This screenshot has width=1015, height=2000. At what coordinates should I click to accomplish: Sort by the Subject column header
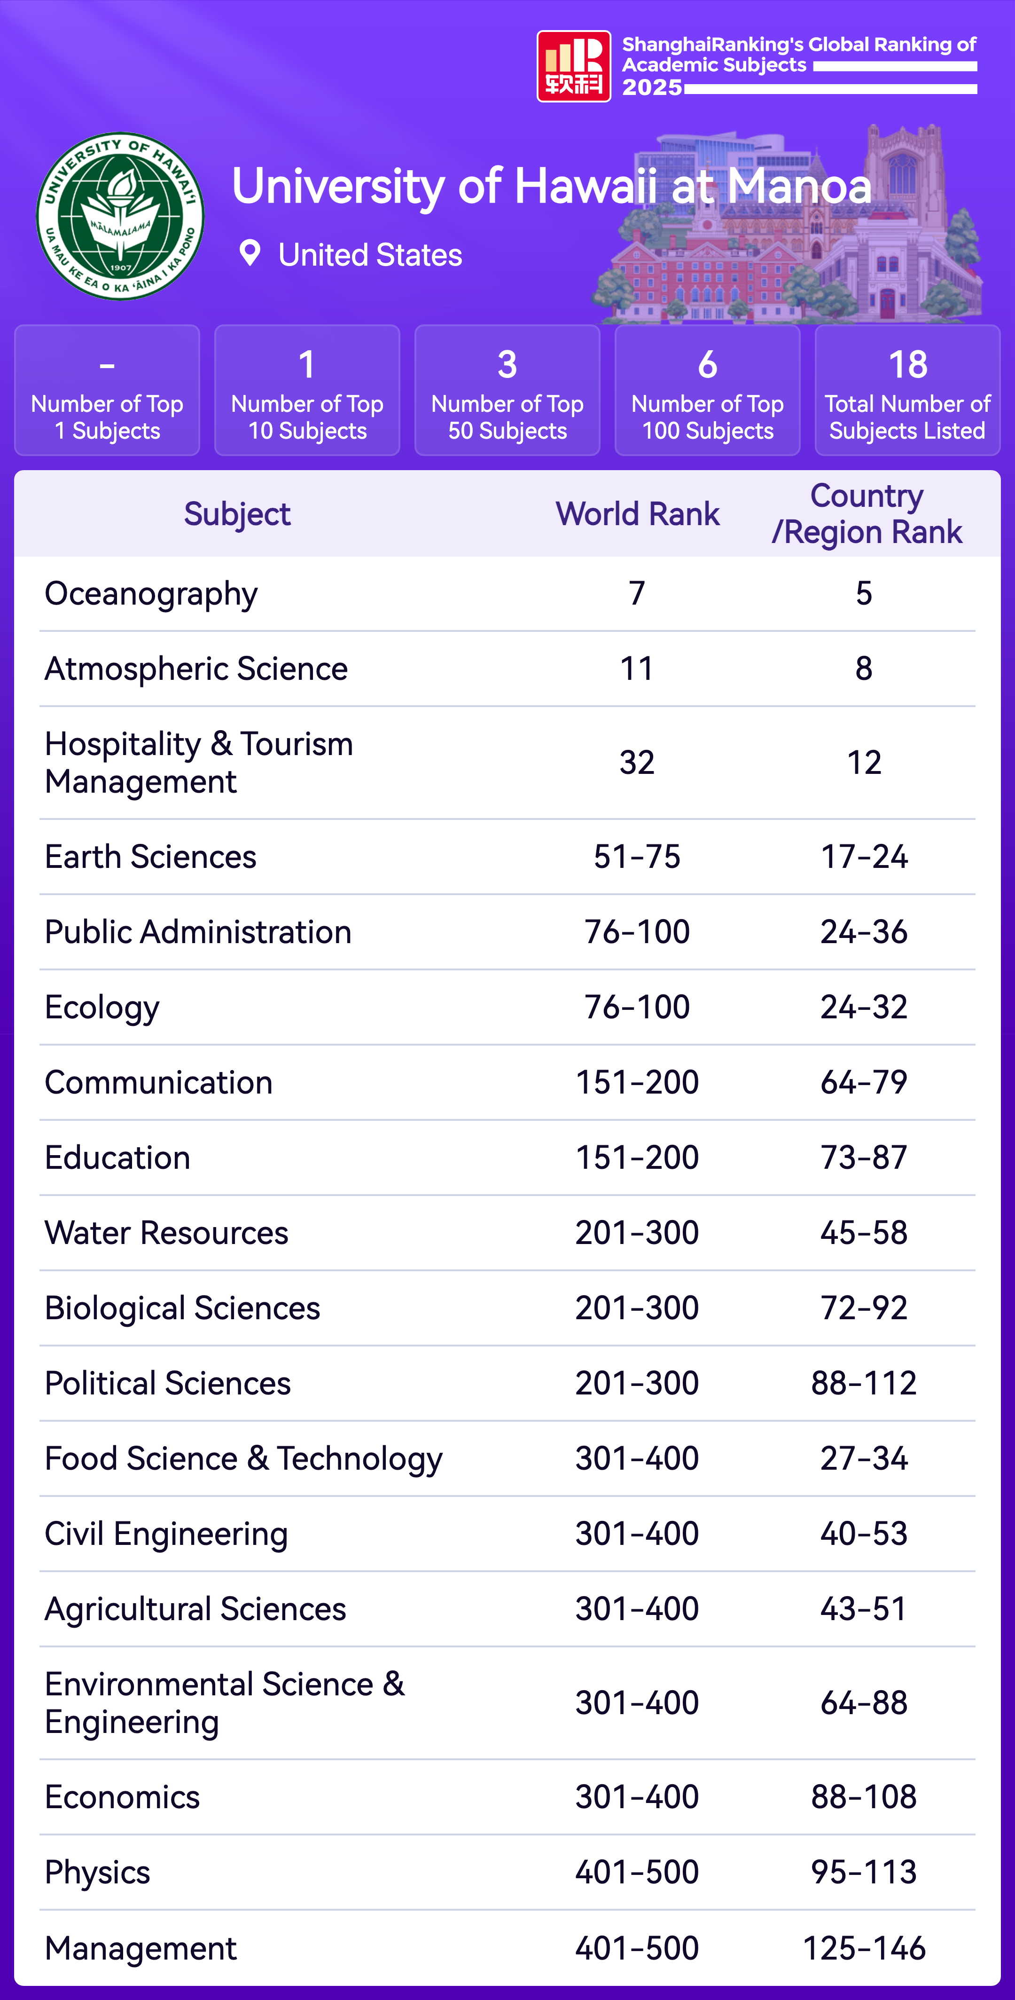point(237,514)
